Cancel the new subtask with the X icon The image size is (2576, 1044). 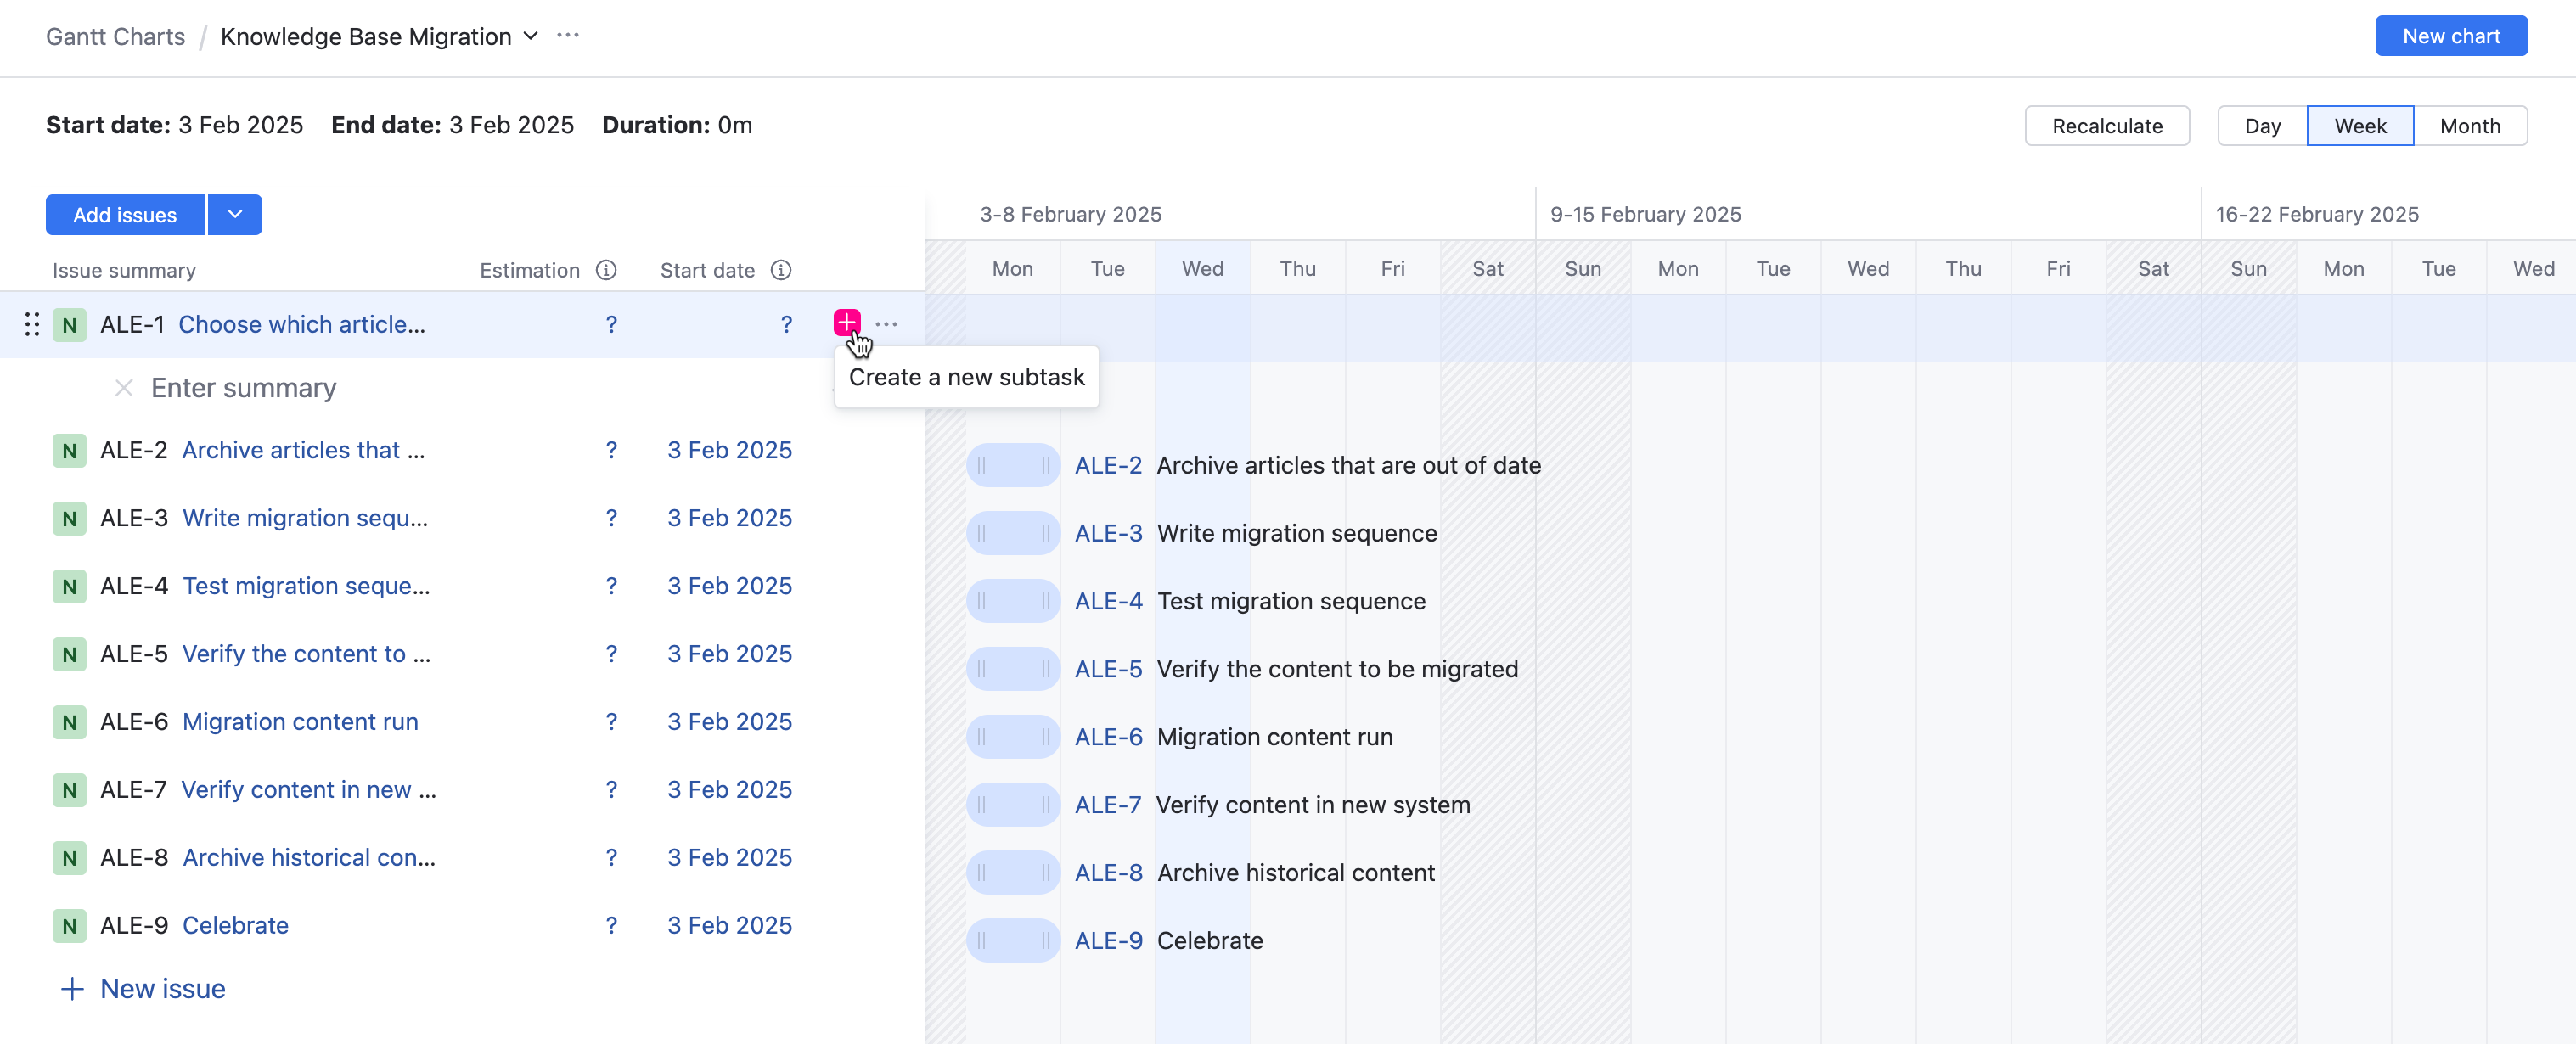pyautogui.click(x=124, y=388)
